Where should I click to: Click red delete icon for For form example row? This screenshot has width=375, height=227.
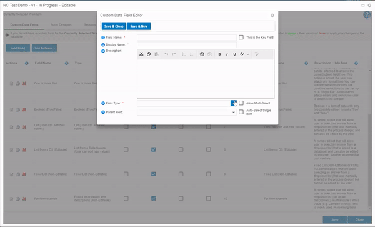pos(24,199)
